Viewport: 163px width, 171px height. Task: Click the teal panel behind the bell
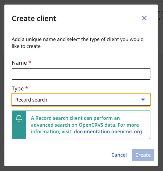click(x=19, y=125)
